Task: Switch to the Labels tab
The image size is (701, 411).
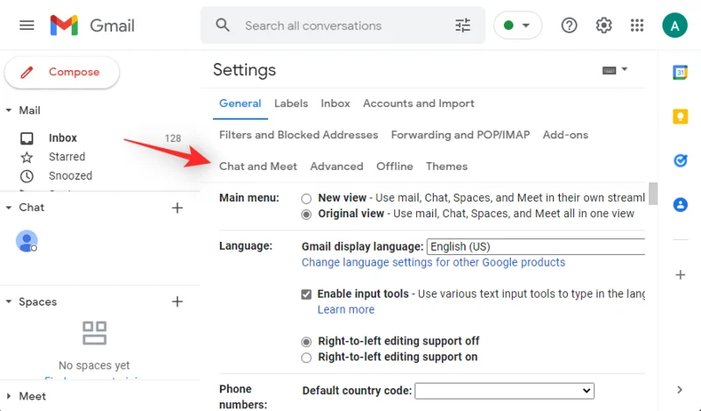Action: (x=291, y=103)
